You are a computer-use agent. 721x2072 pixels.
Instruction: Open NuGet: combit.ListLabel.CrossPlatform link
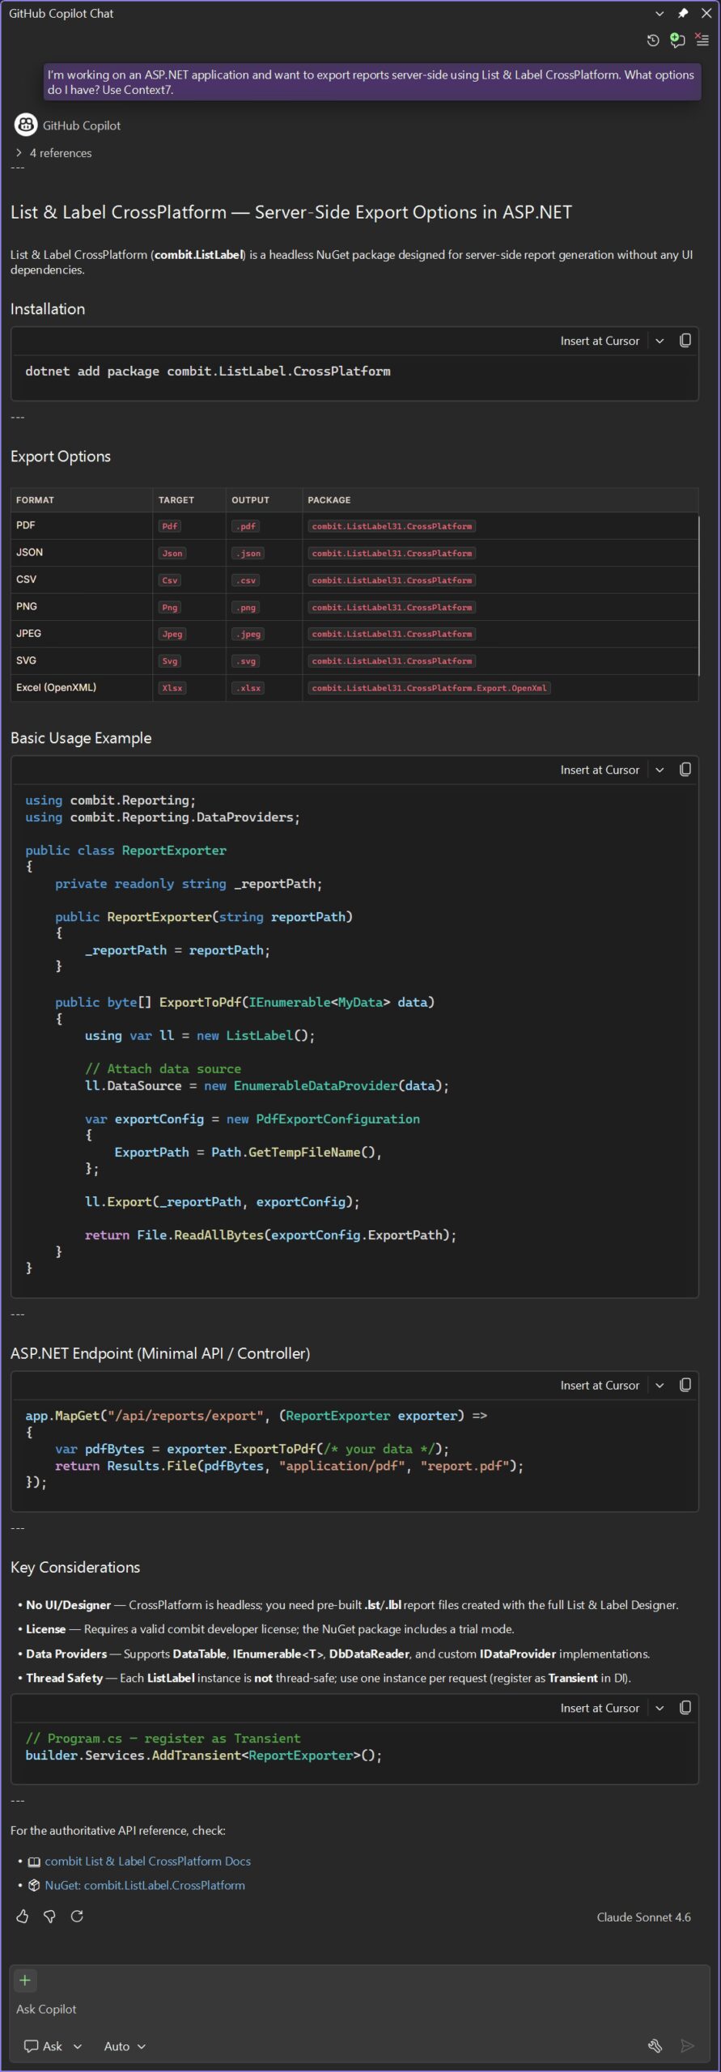[145, 1885]
